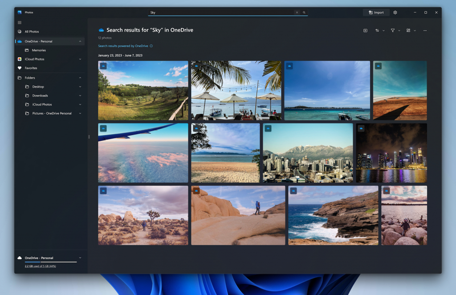Clear the Sky search with the X icon
456x295 pixels.
(x=297, y=12)
